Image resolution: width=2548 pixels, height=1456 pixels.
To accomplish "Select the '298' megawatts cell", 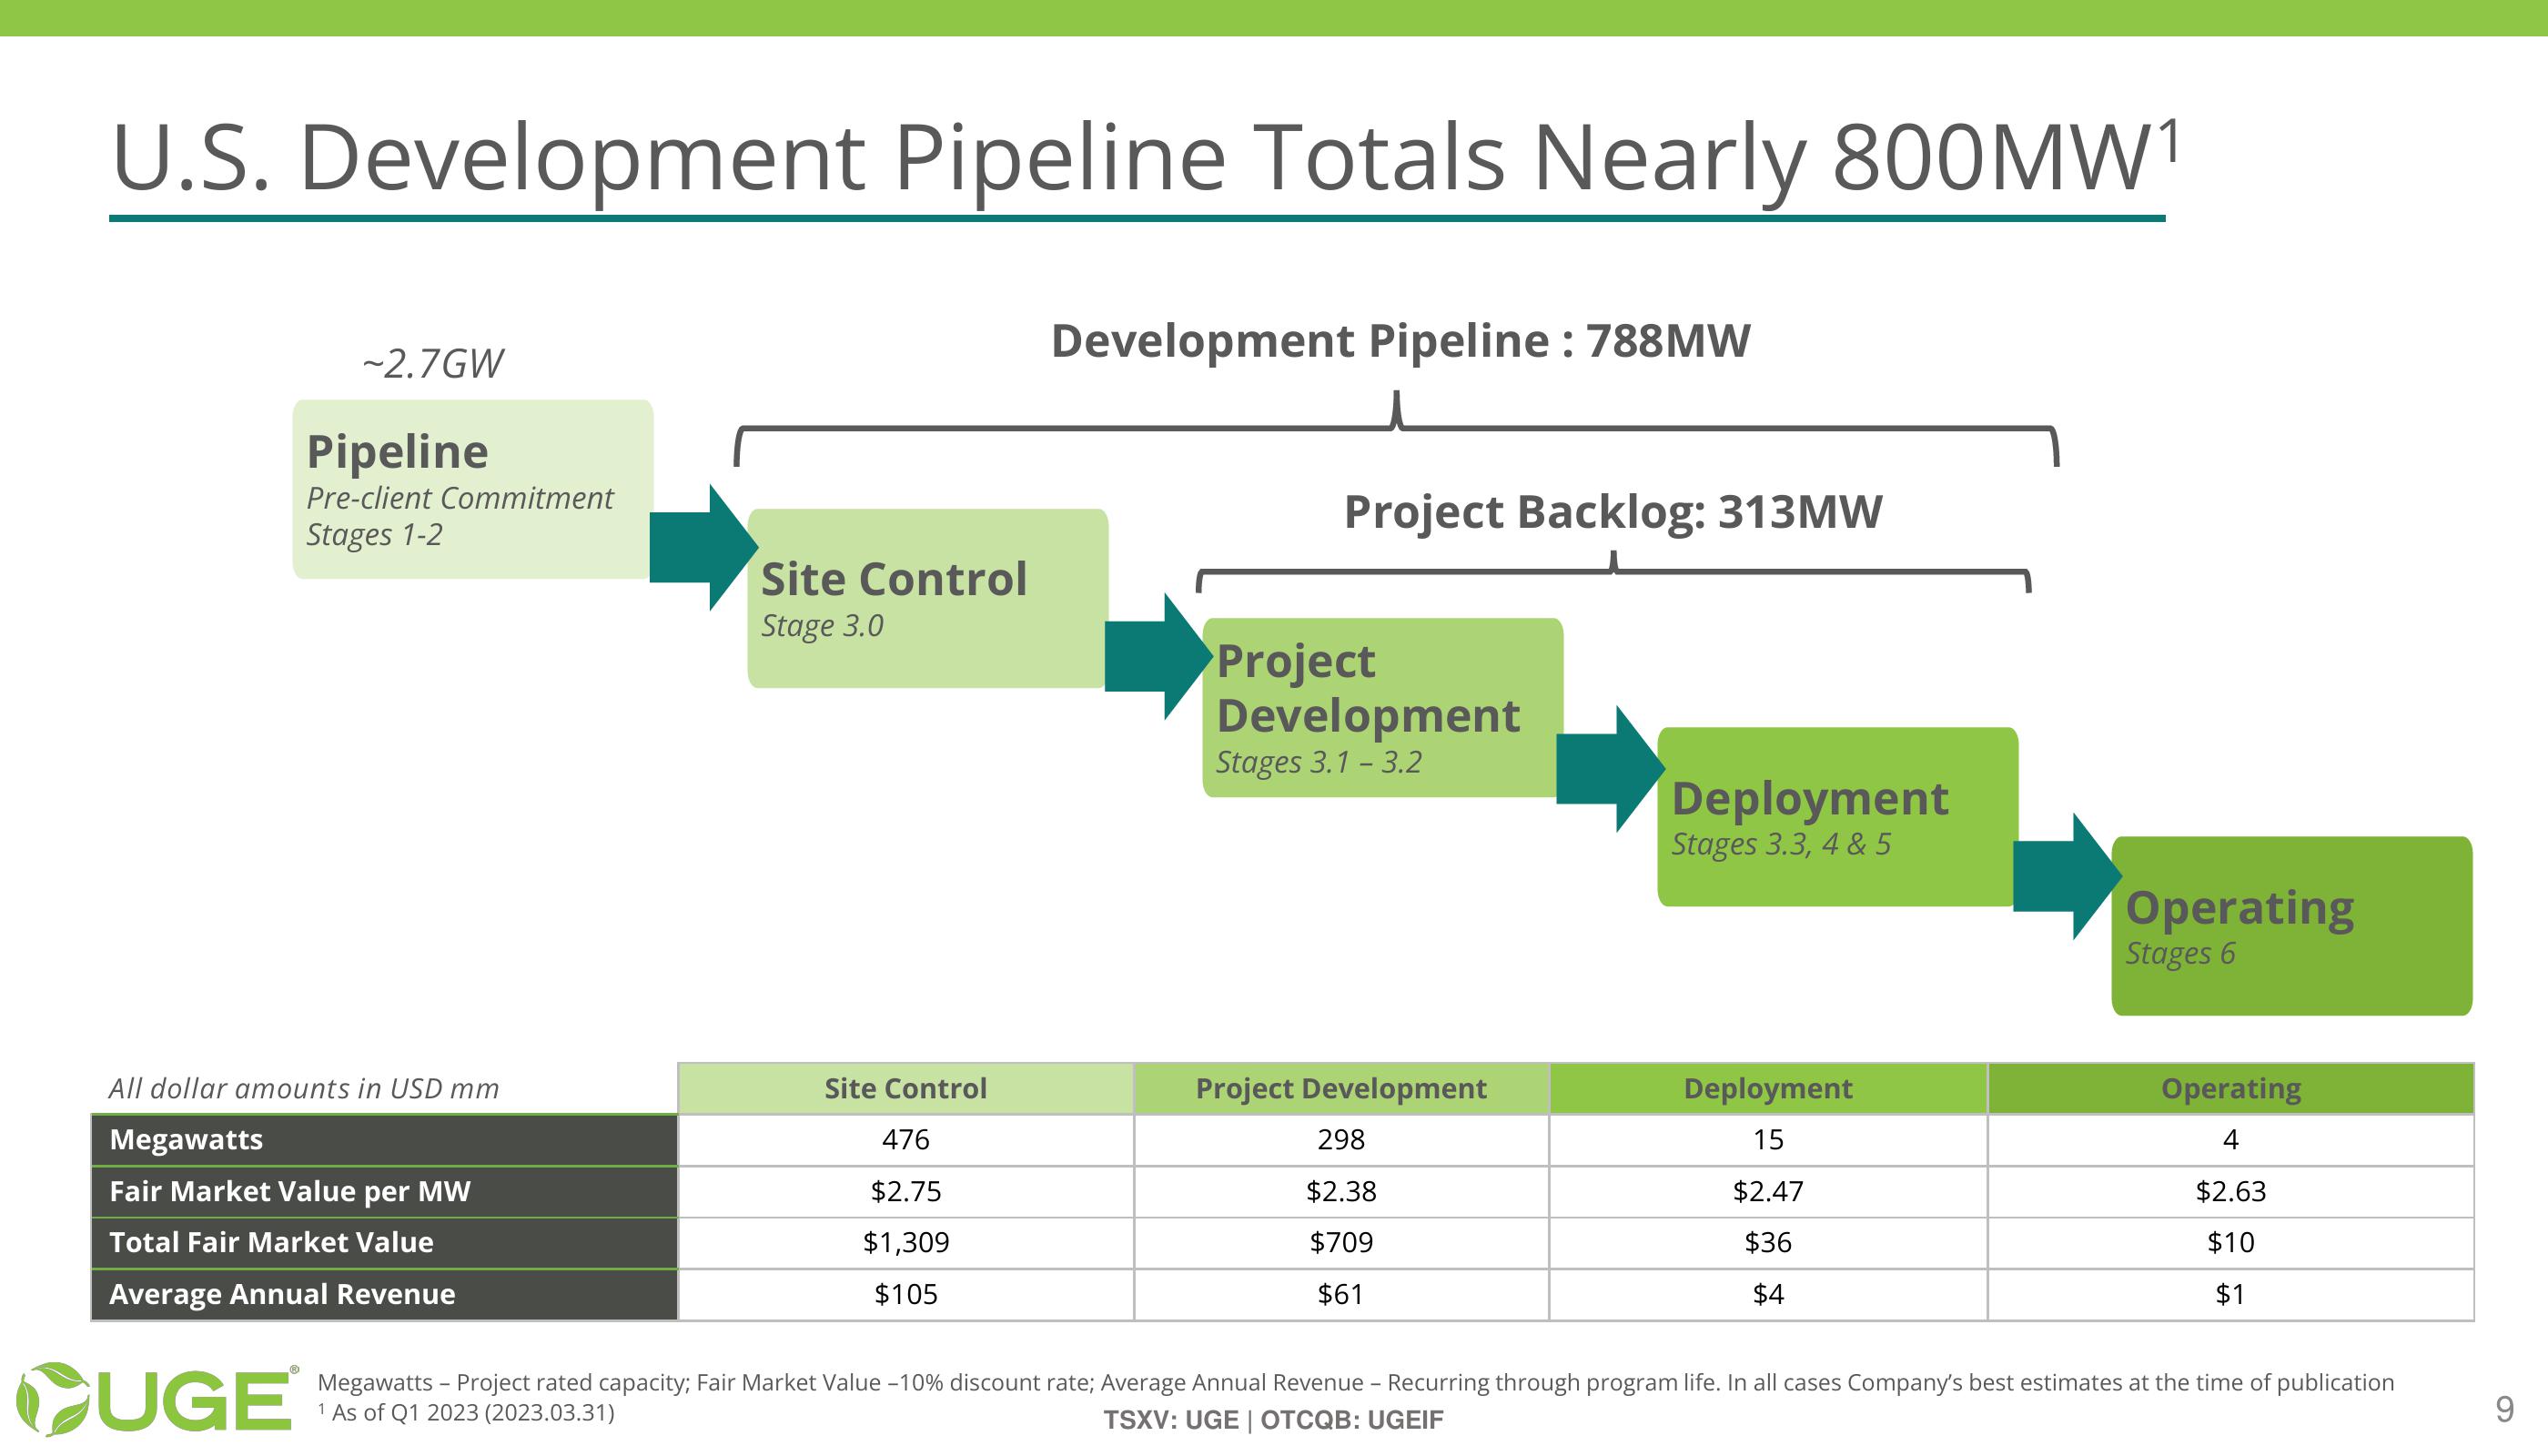I will [1341, 1140].
